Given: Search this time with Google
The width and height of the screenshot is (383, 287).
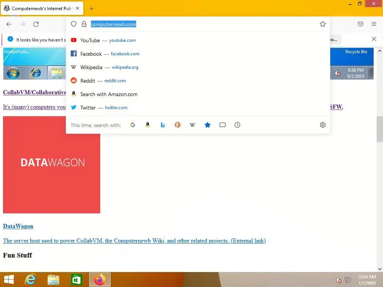Looking at the screenshot, I should [x=133, y=125].
